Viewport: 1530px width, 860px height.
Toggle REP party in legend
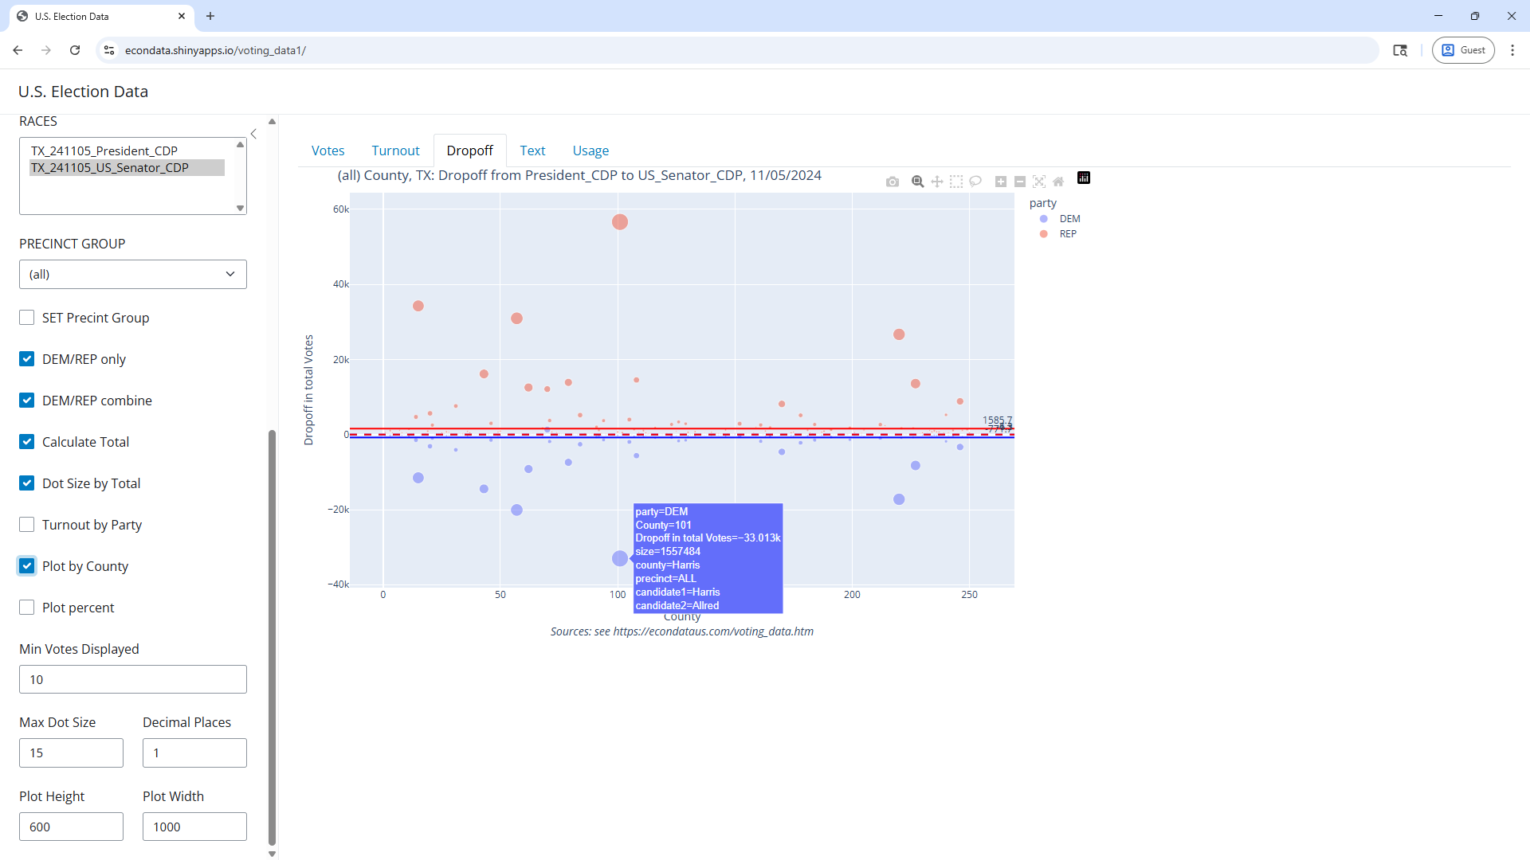pos(1067,234)
